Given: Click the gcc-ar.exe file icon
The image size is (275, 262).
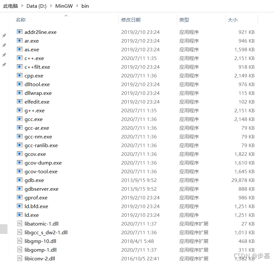Looking at the screenshot, I should [20, 128].
